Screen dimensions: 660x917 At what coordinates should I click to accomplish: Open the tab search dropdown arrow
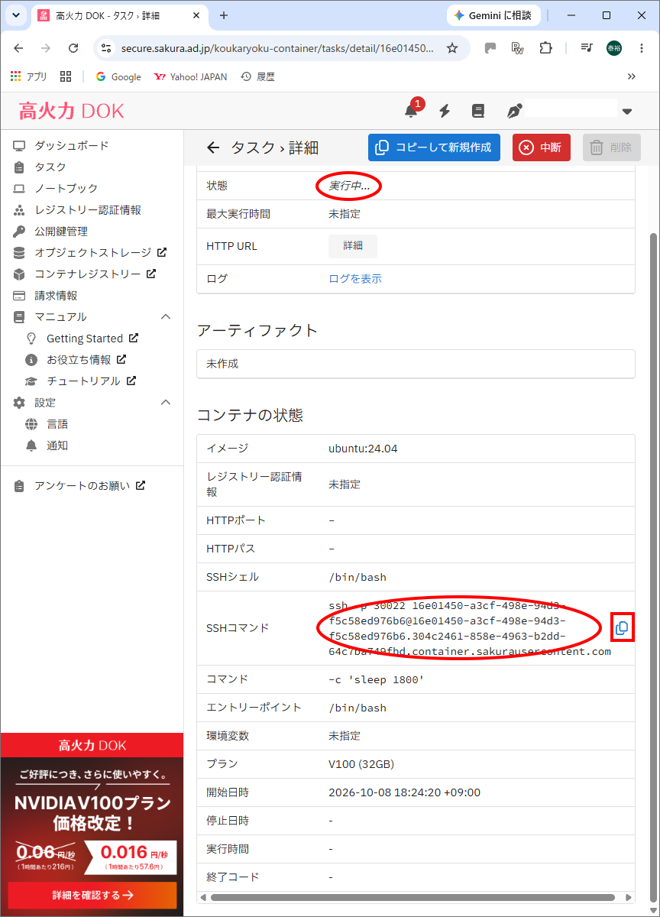(x=15, y=15)
